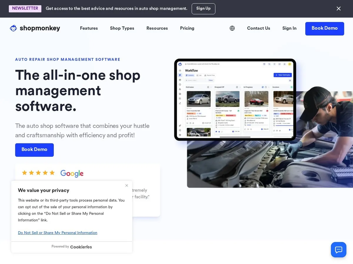Click the newsletter Sign Up button
Screen dimensions: 353x264
204,9
